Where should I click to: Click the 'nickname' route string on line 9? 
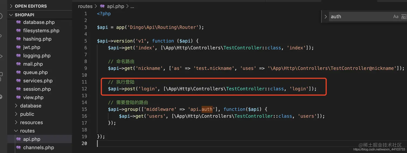click(x=151, y=68)
